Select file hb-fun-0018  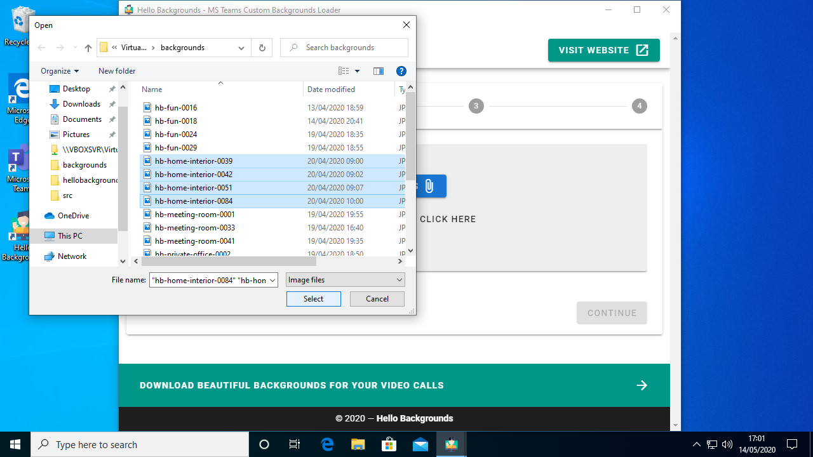(176, 121)
